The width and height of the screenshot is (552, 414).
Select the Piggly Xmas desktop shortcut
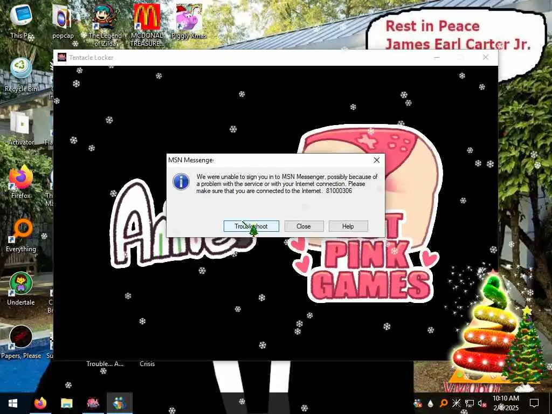coord(189,21)
